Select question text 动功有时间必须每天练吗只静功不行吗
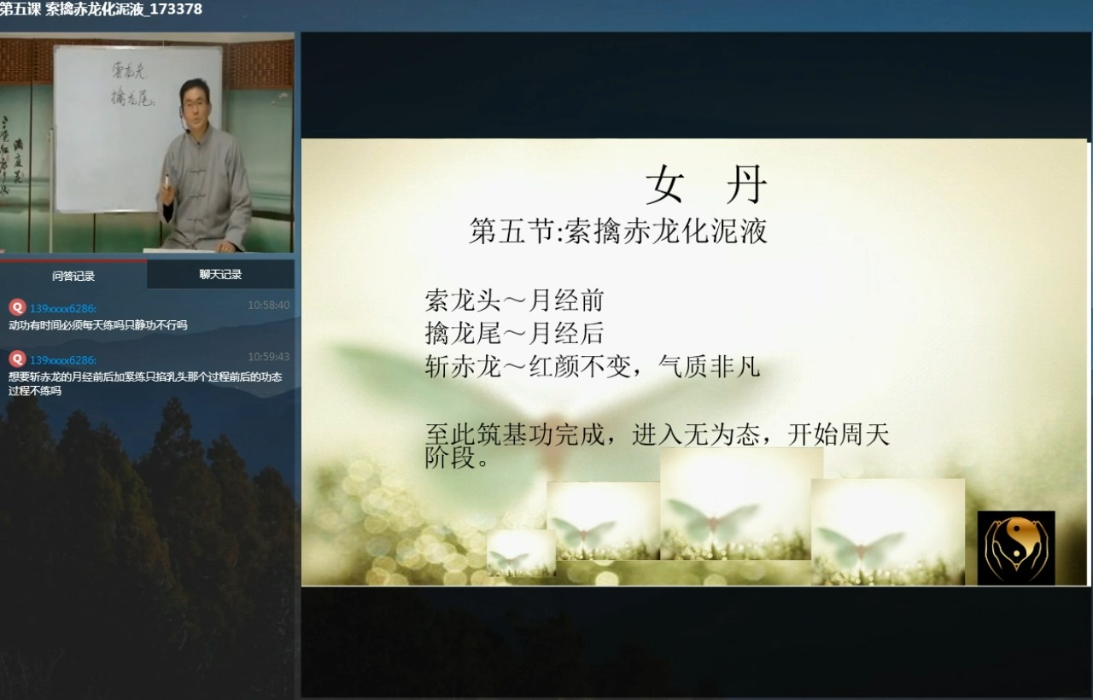1093x700 pixels. point(98,325)
